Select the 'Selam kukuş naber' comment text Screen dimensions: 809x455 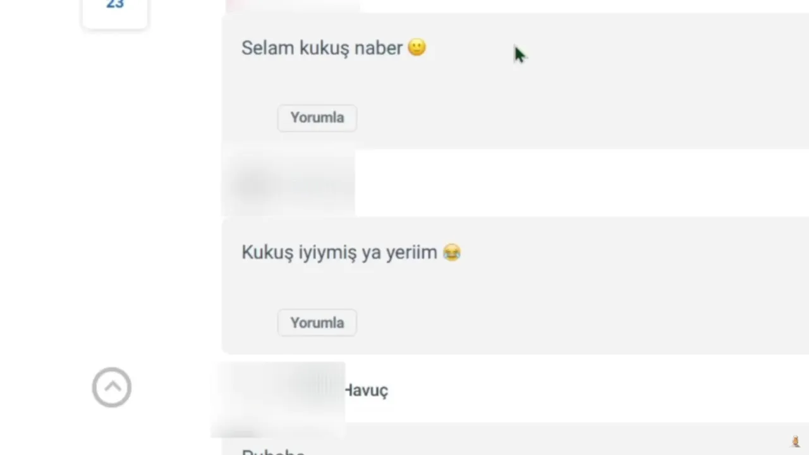(x=322, y=48)
